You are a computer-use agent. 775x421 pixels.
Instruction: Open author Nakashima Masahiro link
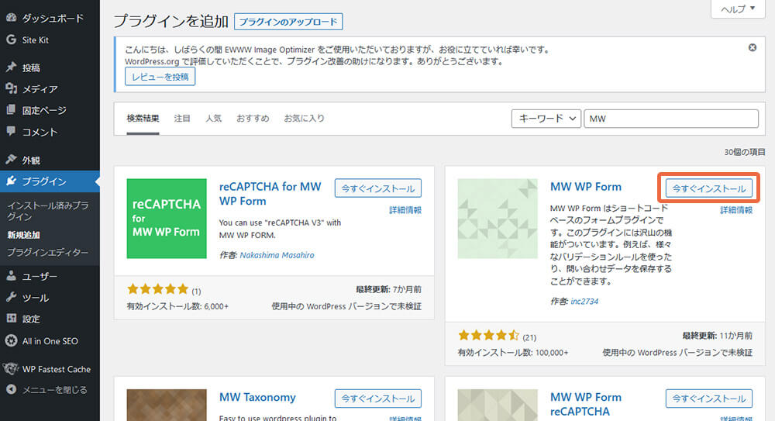277,255
